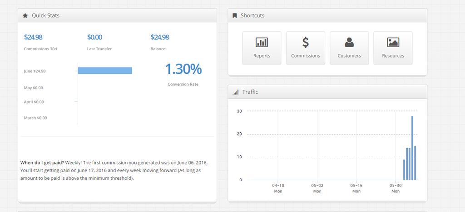Click the $0.00 Last Transfer value
This screenshot has height=212, width=465.
tap(94, 37)
